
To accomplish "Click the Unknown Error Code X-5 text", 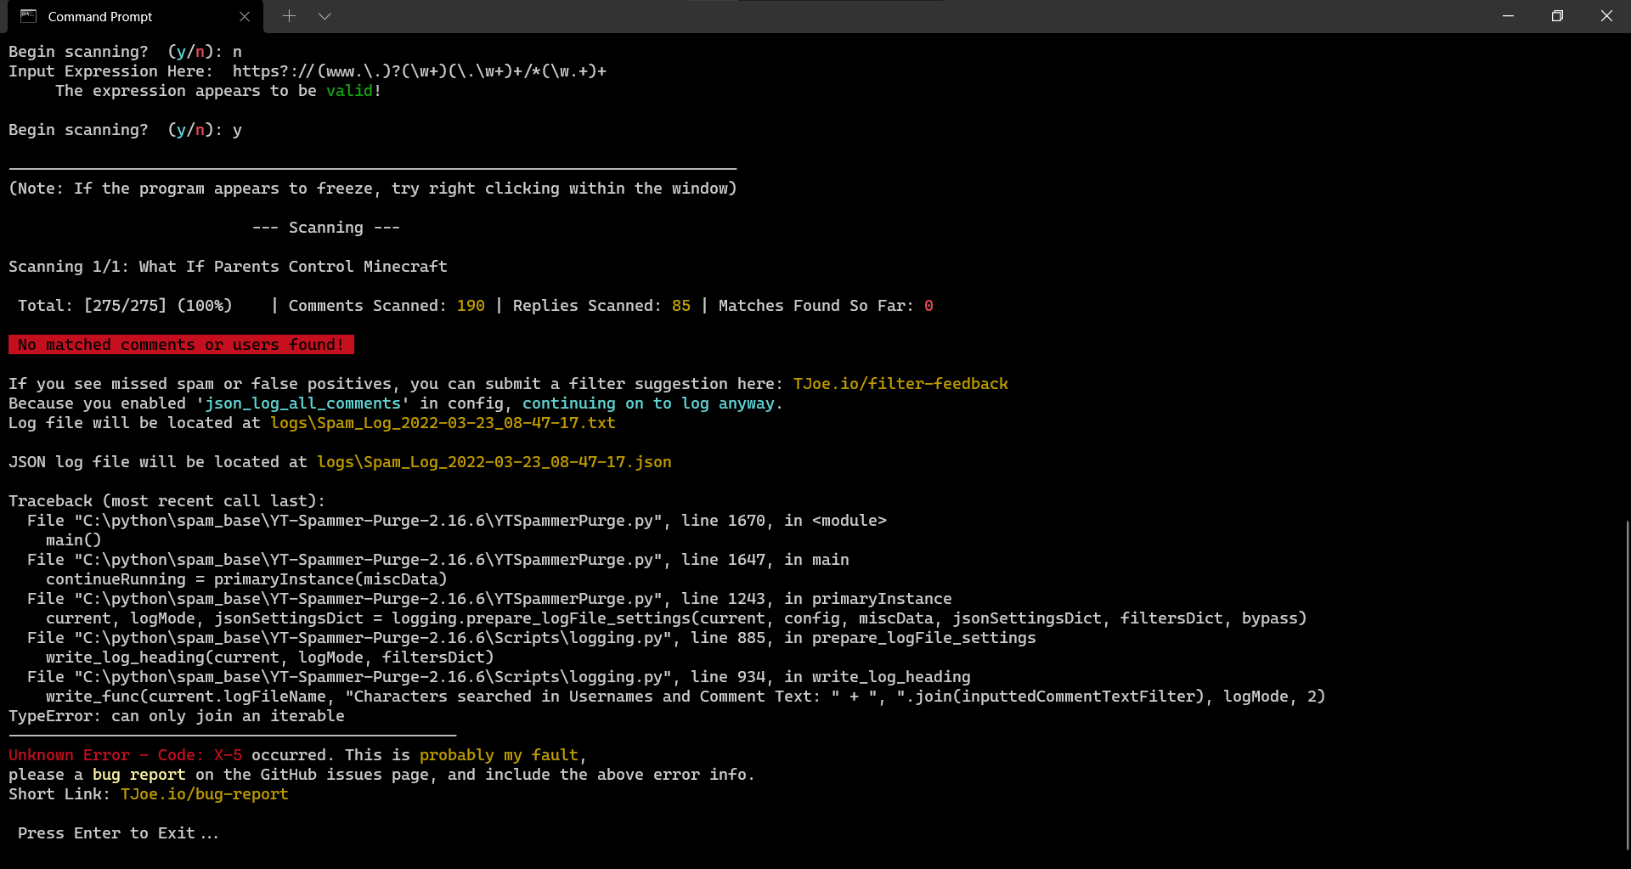I will tap(124, 754).
